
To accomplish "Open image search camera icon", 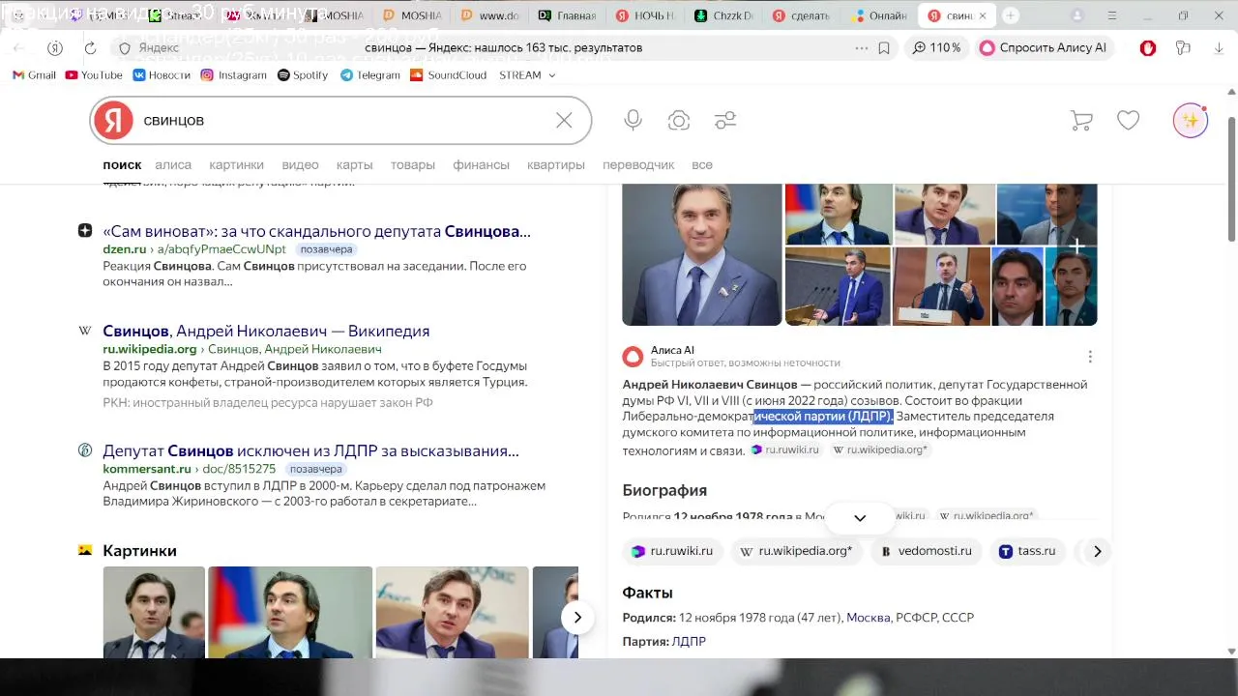I will [x=679, y=120].
